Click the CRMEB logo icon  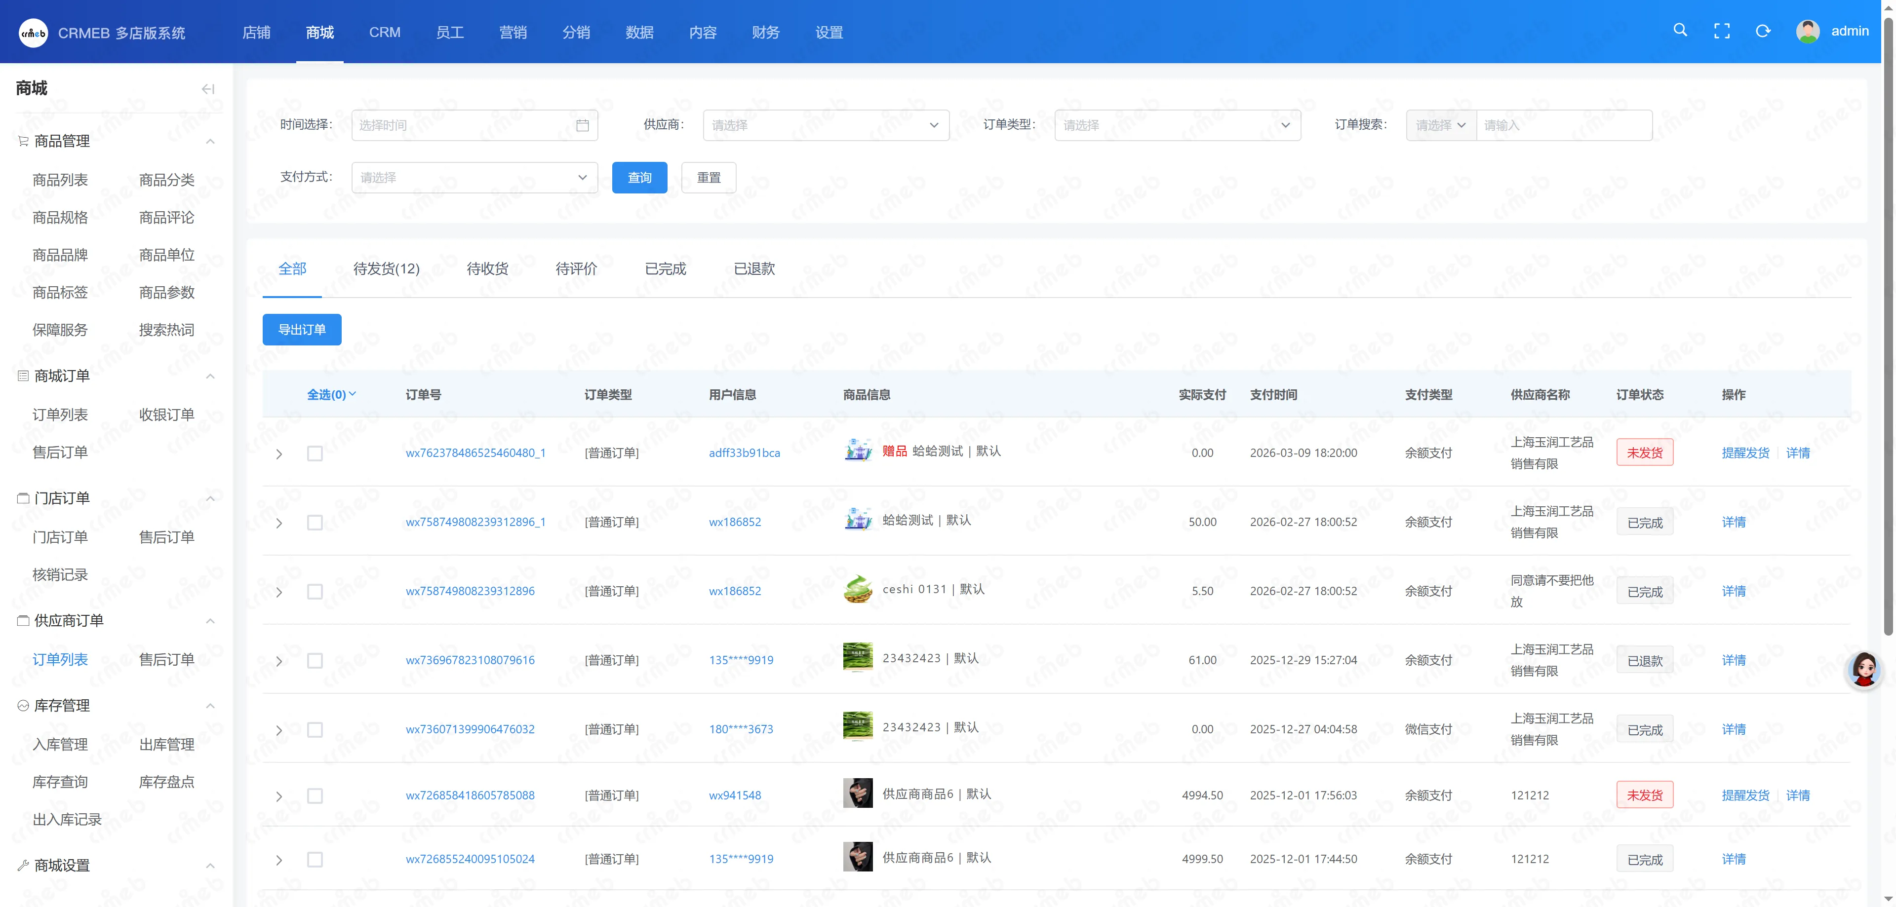[33, 33]
